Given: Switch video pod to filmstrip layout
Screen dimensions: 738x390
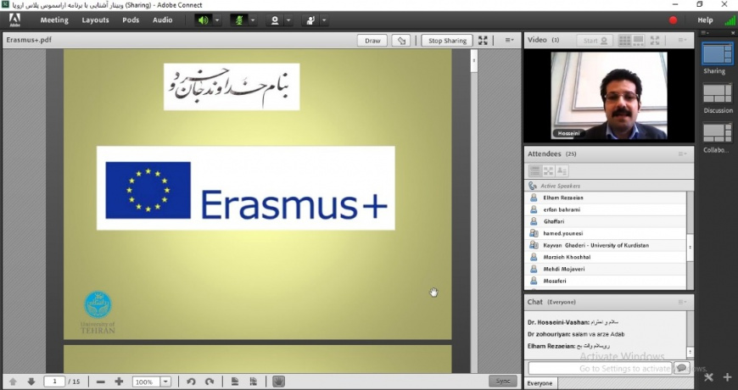Looking at the screenshot, I should (x=638, y=41).
